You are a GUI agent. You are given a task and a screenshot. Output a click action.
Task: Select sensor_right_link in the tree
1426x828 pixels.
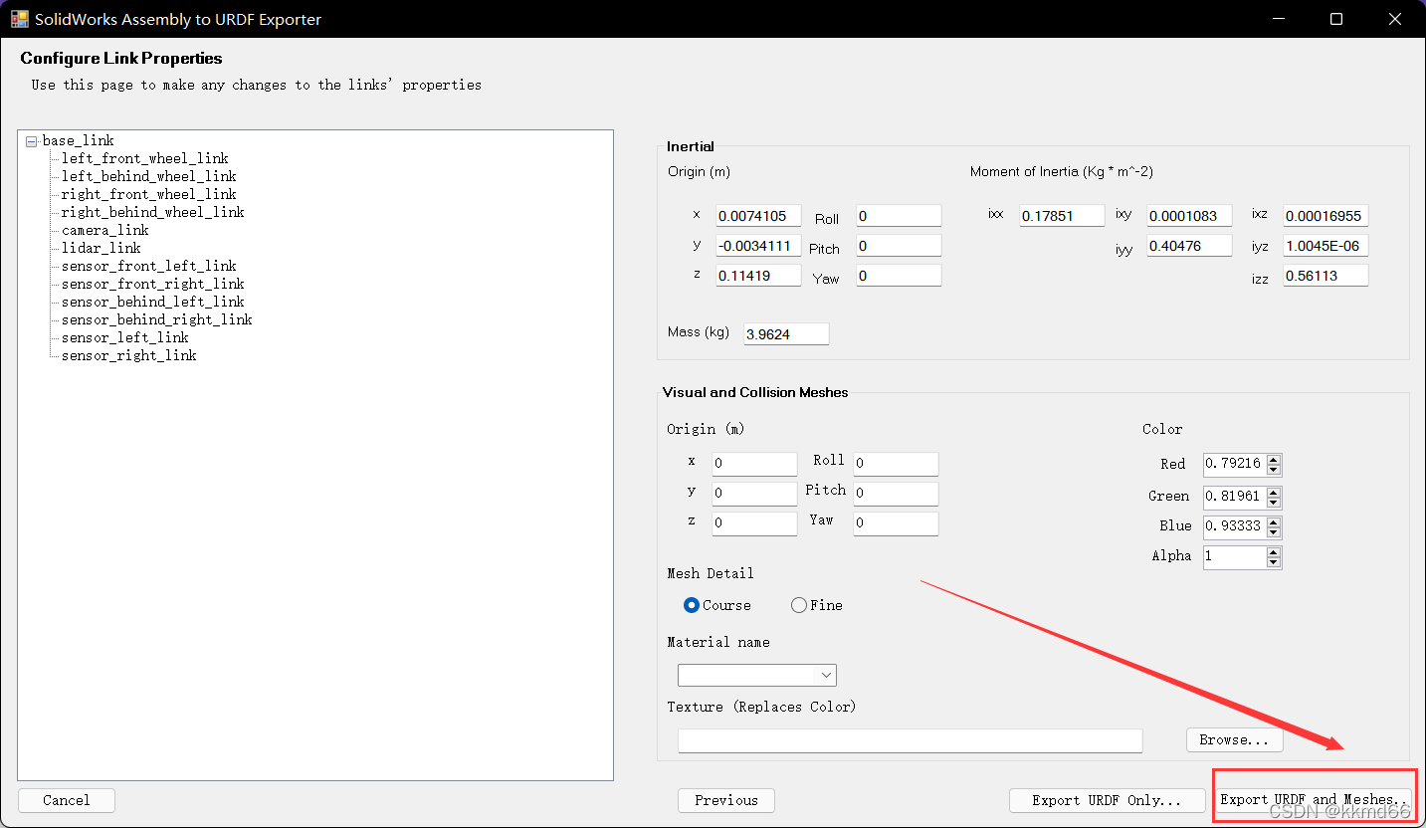tap(129, 355)
